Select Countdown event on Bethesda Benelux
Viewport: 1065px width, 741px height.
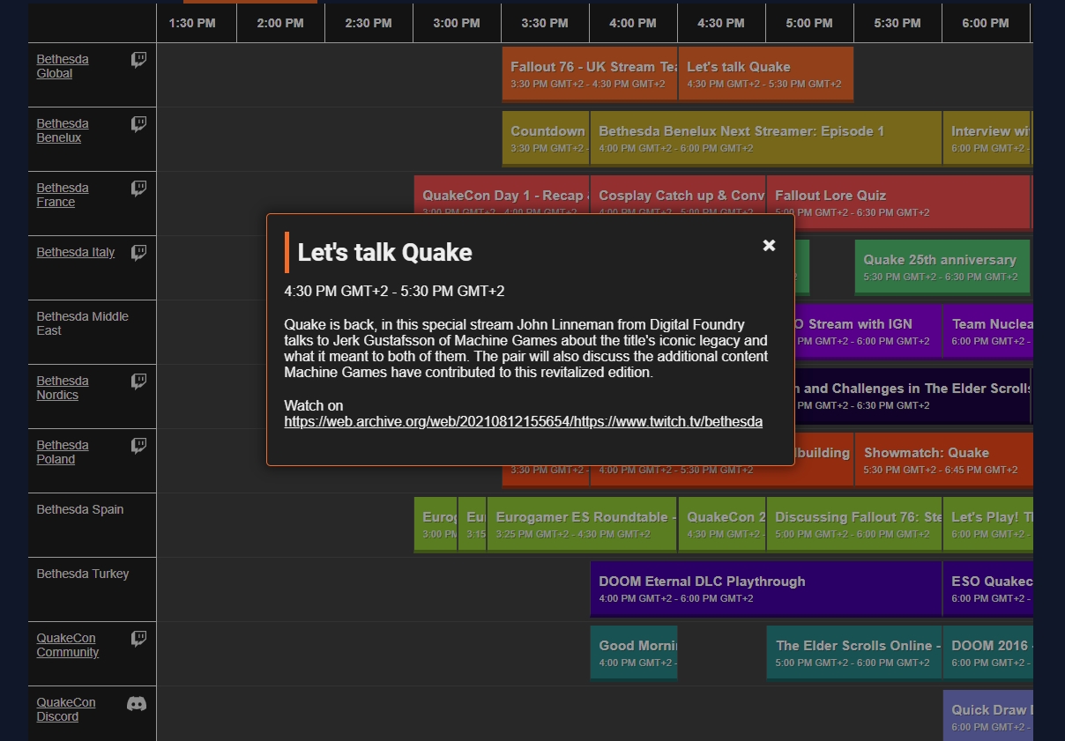coord(546,138)
